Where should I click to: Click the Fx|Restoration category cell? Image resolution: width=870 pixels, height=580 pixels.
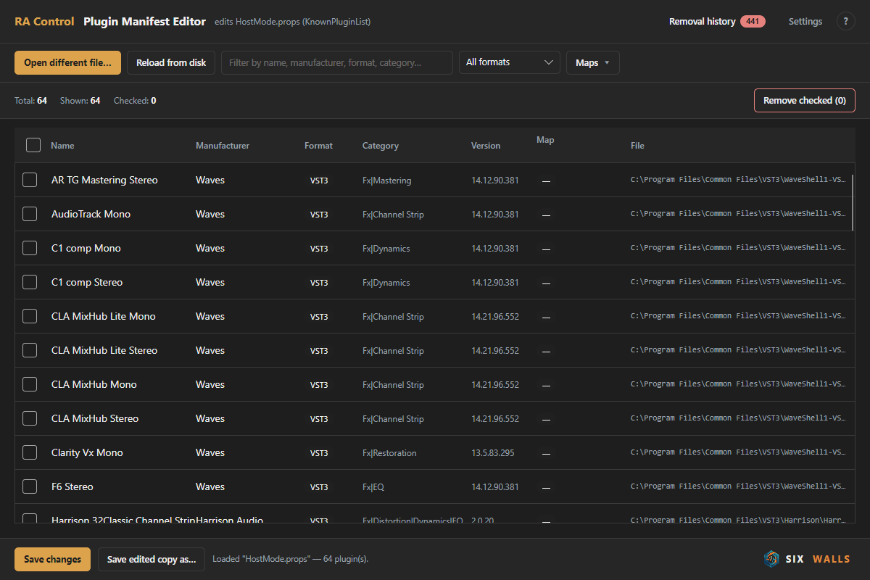[x=389, y=453]
